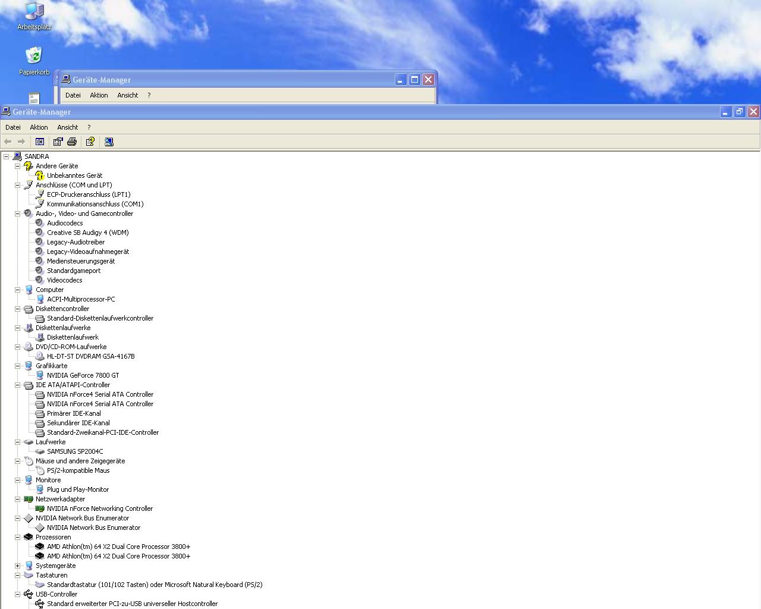761x609 pixels.
Task: Click the Help toolbar icon with question mark
Action: coord(90,142)
